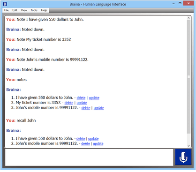This screenshot has width=196, height=172.
Task: Open the Edit menu
Action: (x=15, y=10)
